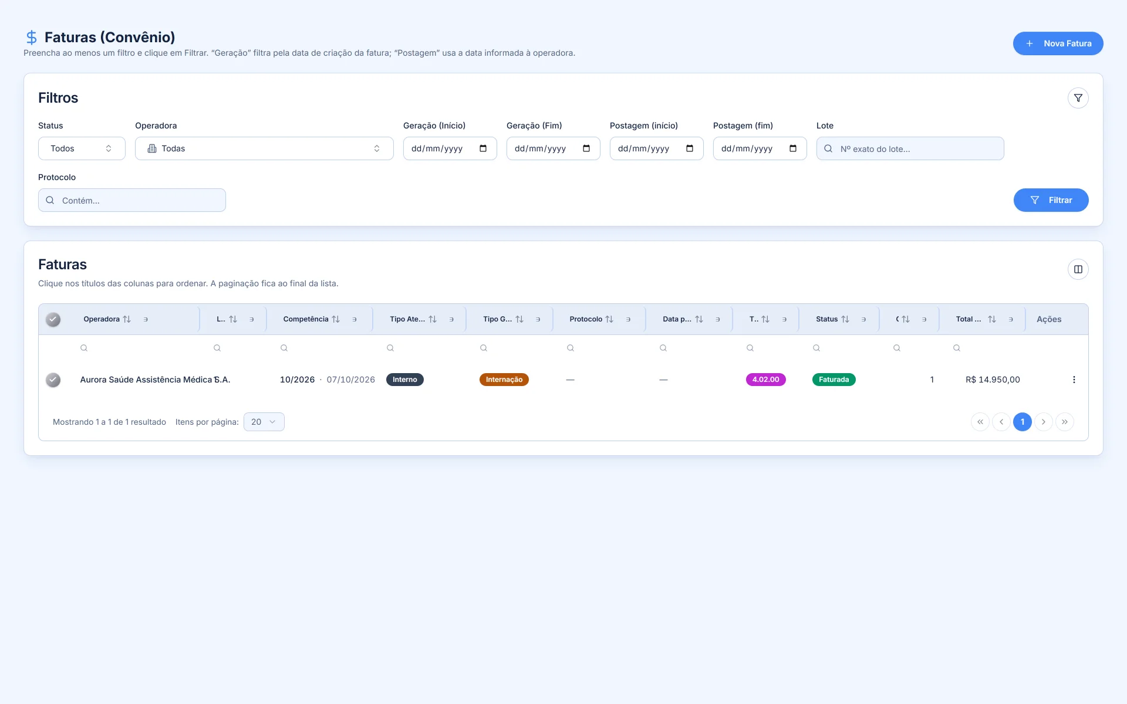This screenshot has height=704, width=1127.
Task: Open column filter menu icon beside Status
Action: 863,319
